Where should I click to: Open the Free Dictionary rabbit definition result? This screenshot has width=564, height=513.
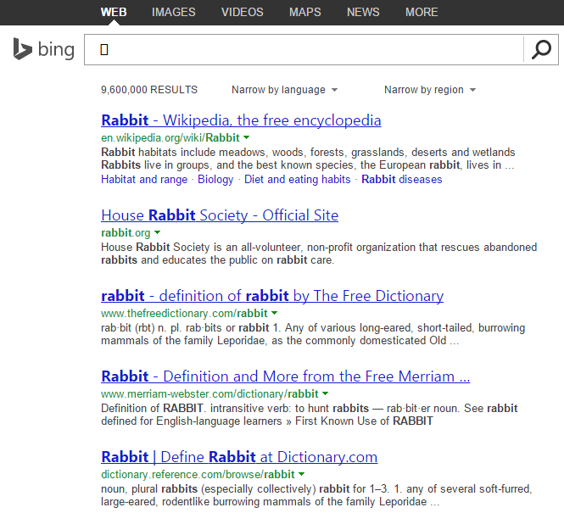coord(272,296)
